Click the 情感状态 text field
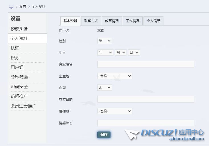 (146, 123)
